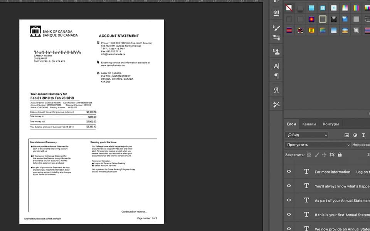Open the crossed-tools presets panel icon
The width and height of the screenshot is (370, 231).
(276, 104)
